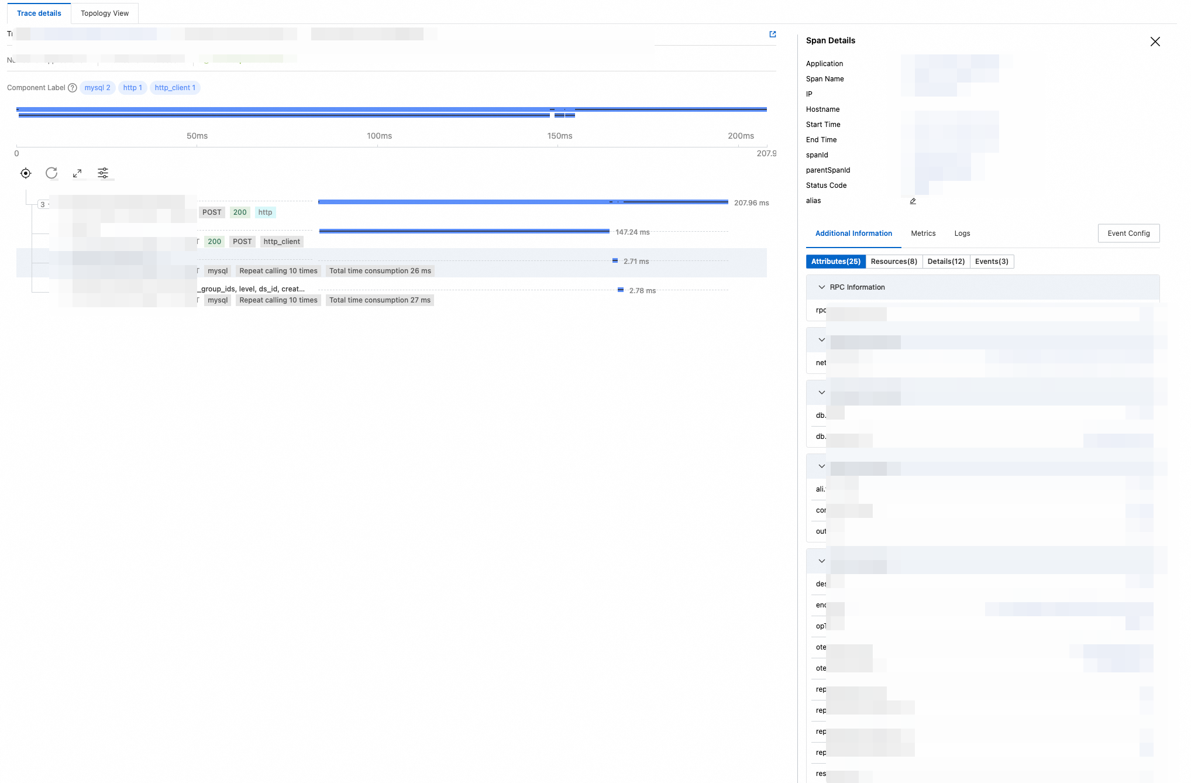
Task: Click the external link icon
Action: click(x=773, y=35)
